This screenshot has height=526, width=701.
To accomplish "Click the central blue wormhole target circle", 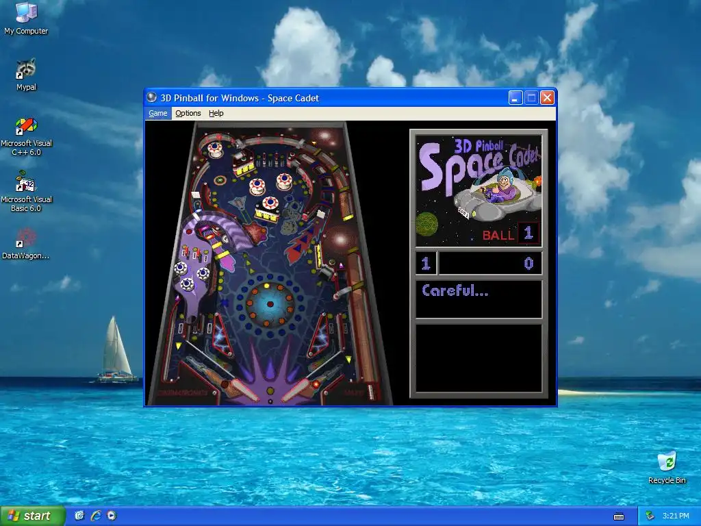I will click(x=270, y=303).
